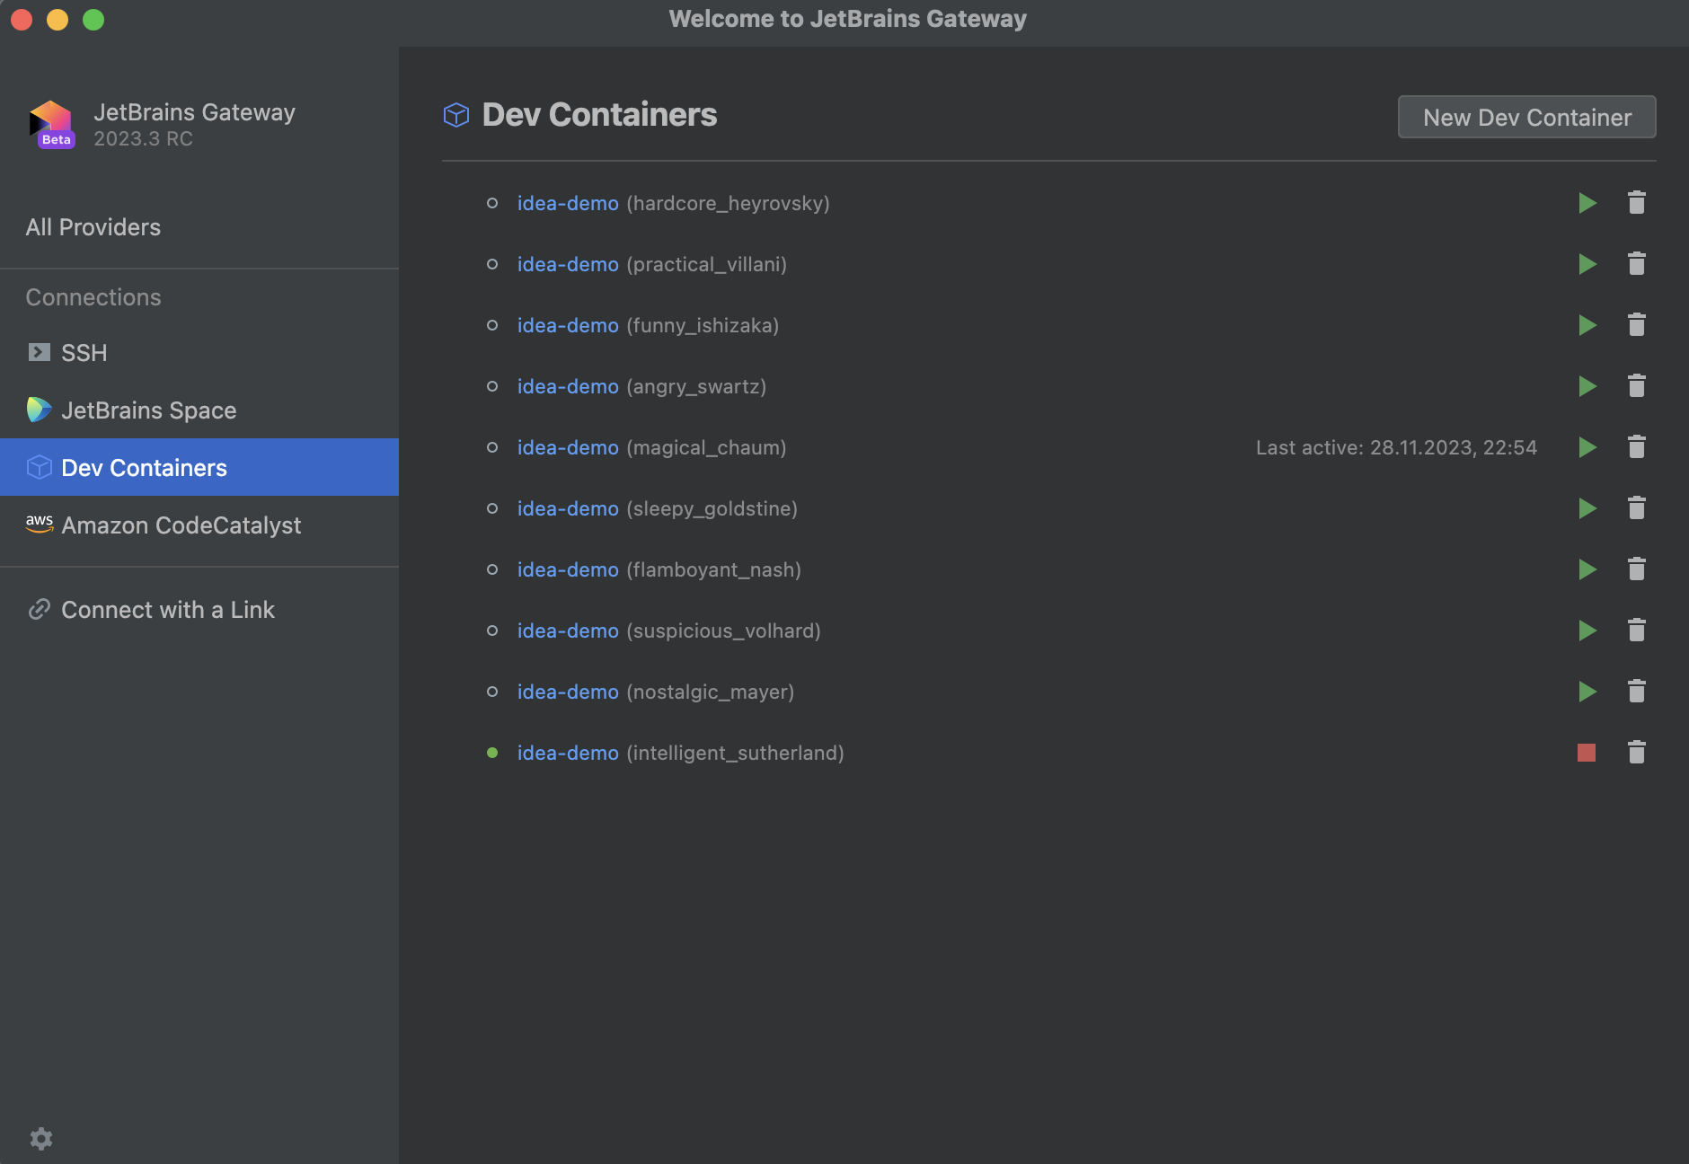Start the angry_swartz container

[1587, 386]
